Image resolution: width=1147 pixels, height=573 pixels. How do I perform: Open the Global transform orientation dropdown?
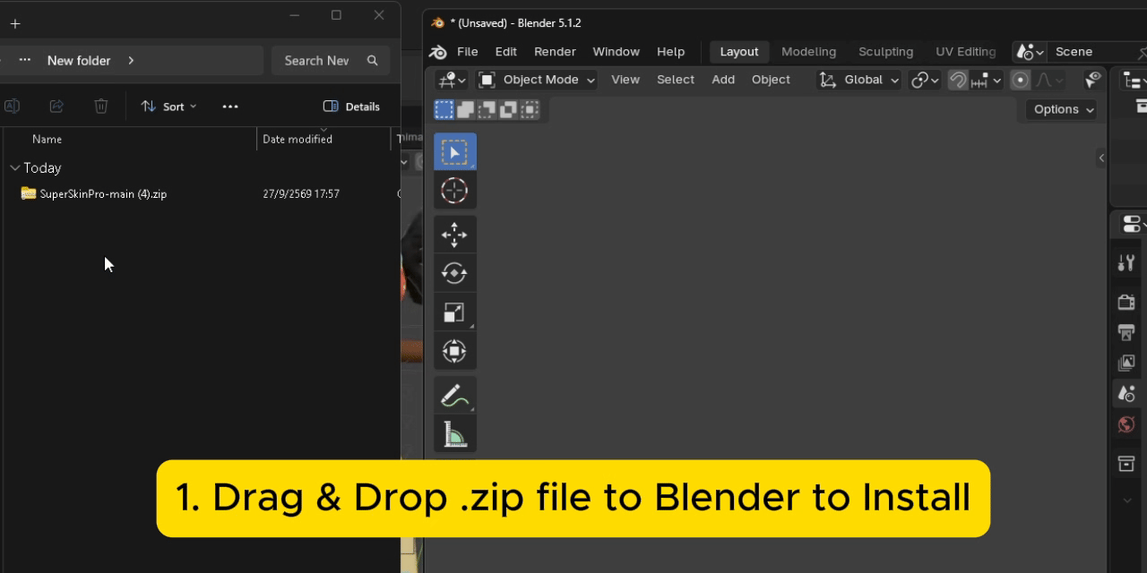pyautogui.click(x=859, y=80)
